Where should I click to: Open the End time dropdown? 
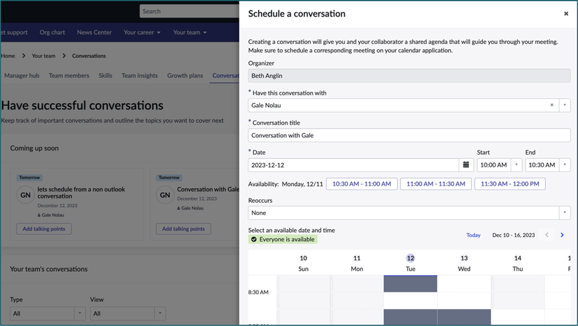[x=565, y=165]
